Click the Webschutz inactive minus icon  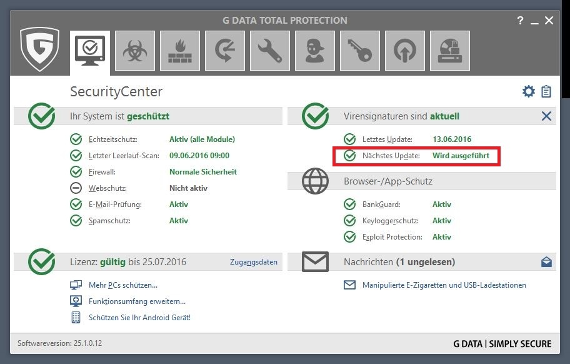tap(76, 188)
